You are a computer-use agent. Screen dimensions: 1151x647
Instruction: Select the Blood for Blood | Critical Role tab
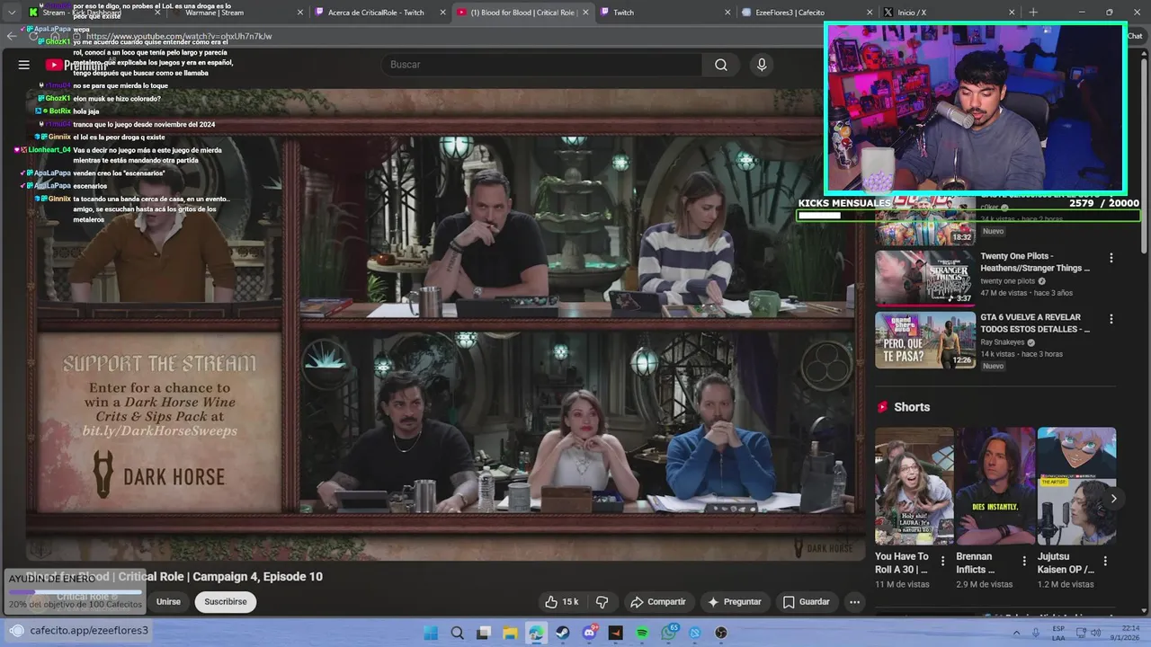tap(523, 13)
